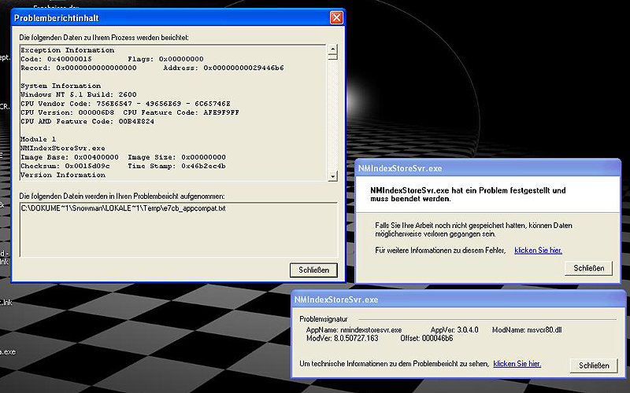
Task: Click the bold error heading about NMIndexStoreSvr.exe
Action: coord(469,194)
